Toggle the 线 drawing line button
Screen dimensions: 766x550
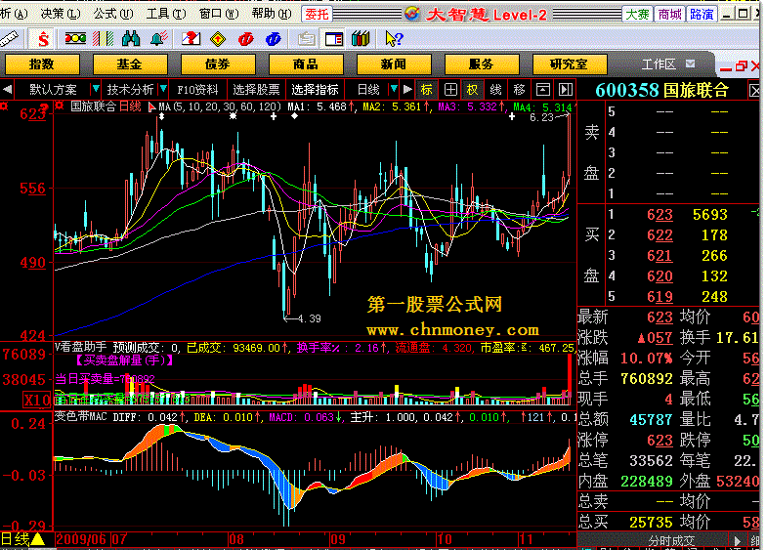495,90
